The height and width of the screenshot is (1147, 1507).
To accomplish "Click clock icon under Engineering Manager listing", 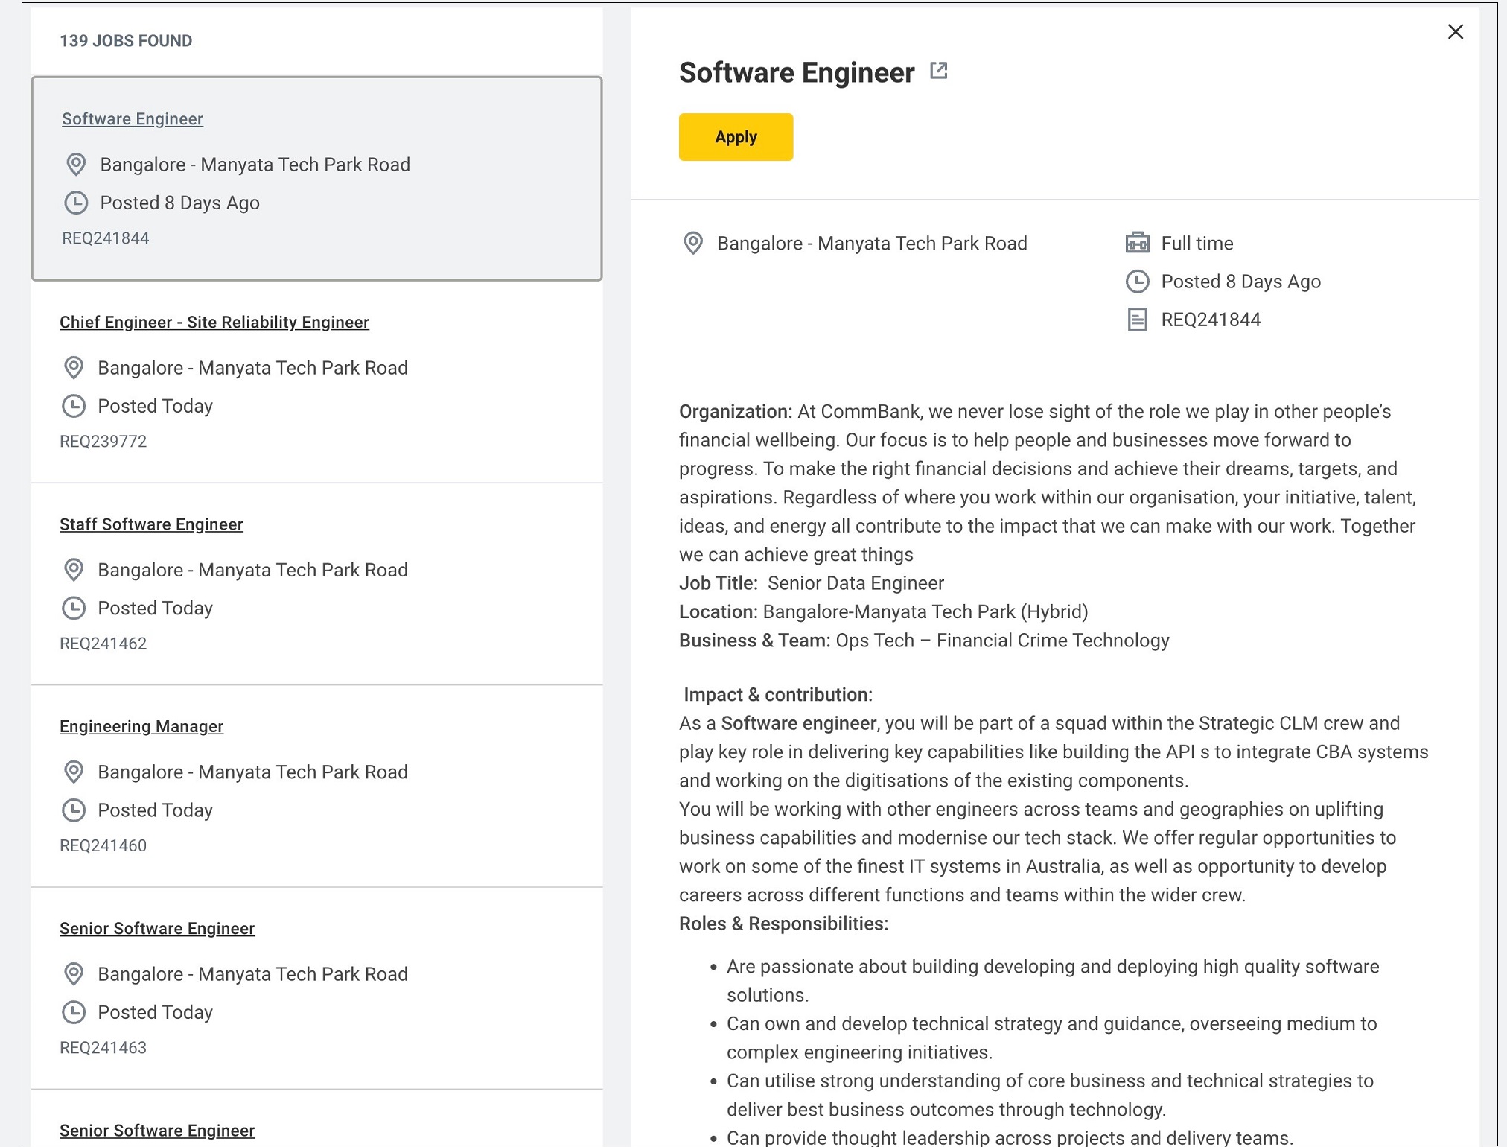I will click(74, 810).
